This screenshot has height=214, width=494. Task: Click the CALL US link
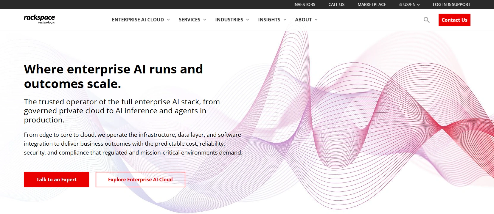(336, 4)
